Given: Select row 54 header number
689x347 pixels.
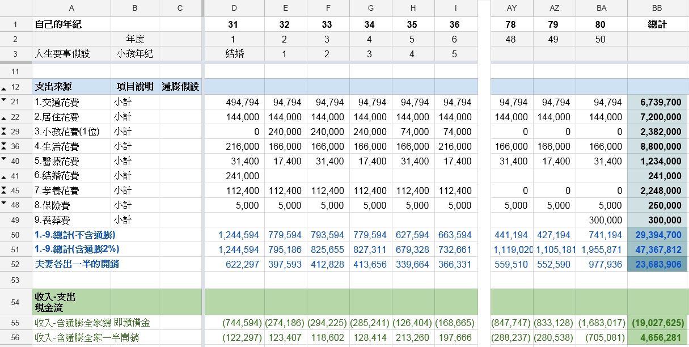Looking at the screenshot, I should tap(15, 302).
